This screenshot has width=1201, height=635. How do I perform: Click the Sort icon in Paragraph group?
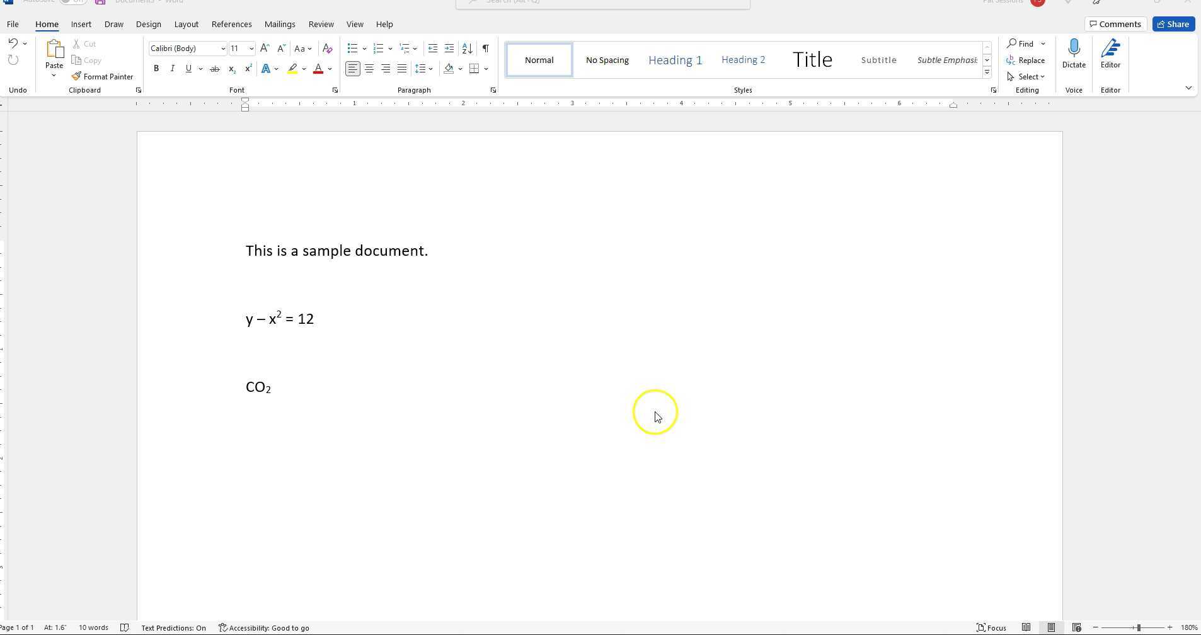coord(467,49)
